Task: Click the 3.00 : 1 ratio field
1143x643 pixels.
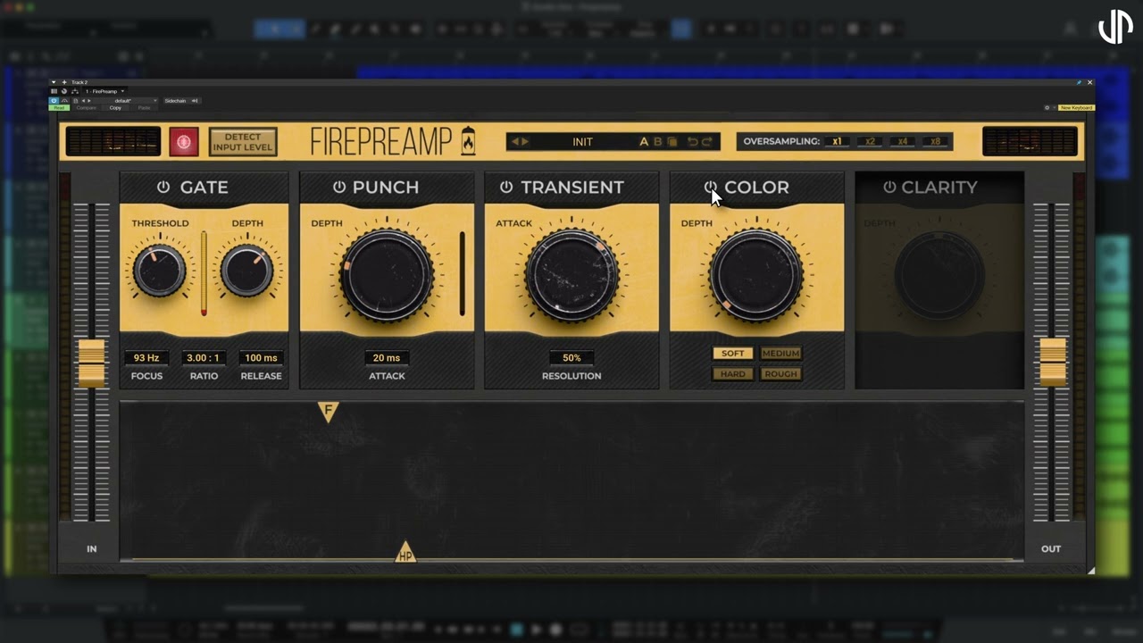Action: pyautogui.click(x=204, y=357)
